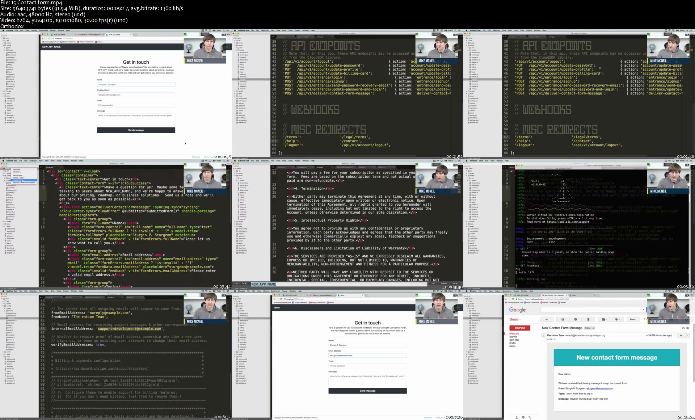695x420 pixels.
Task: Open the Gmail dropdown under the Google logo
Action: [x=515, y=319]
